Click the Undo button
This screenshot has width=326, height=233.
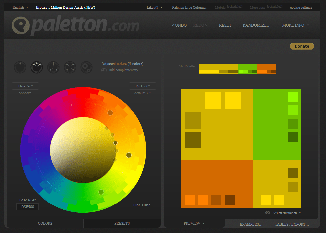pyautogui.click(x=179, y=25)
